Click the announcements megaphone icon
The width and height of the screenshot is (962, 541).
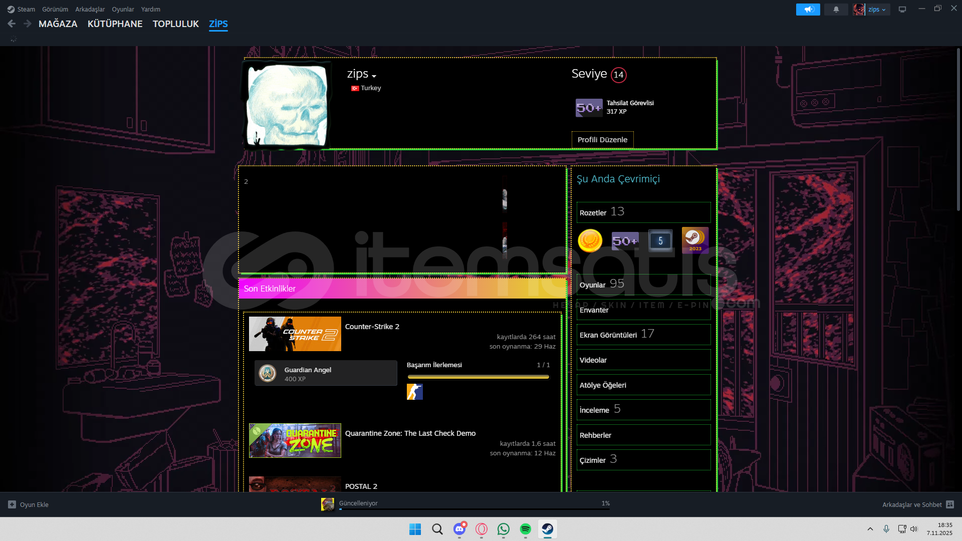click(x=808, y=10)
